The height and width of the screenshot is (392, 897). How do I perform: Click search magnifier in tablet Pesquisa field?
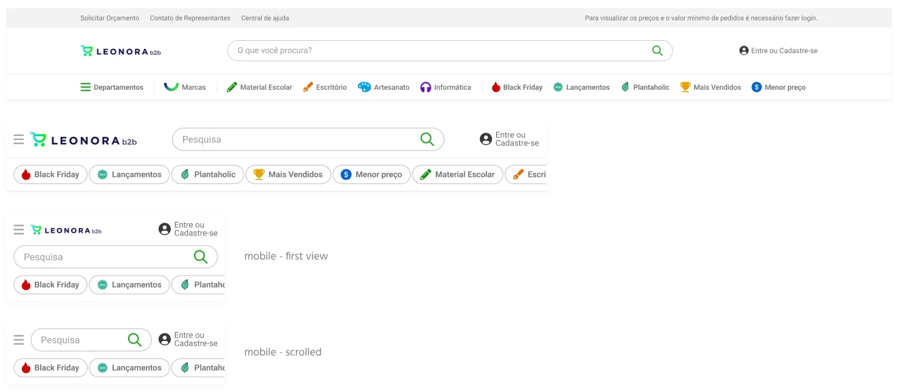(427, 140)
